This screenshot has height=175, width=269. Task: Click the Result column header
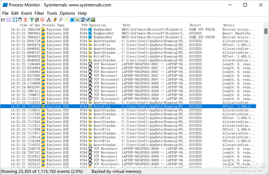195,25
